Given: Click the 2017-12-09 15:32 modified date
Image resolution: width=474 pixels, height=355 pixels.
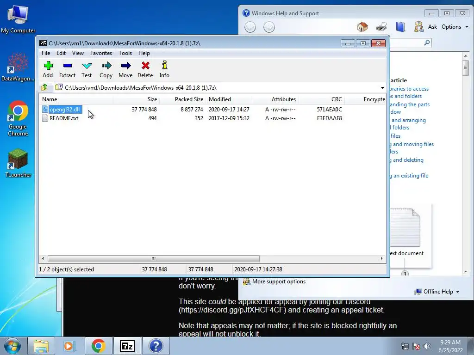Looking at the screenshot, I should [229, 118].
